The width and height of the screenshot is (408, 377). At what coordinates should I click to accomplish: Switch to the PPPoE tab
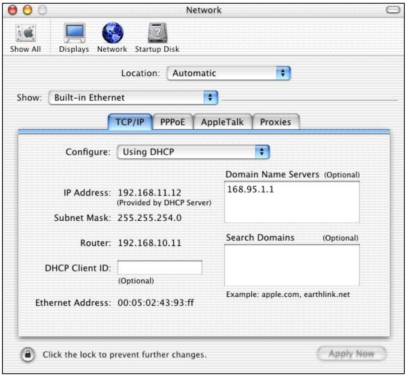172,122
